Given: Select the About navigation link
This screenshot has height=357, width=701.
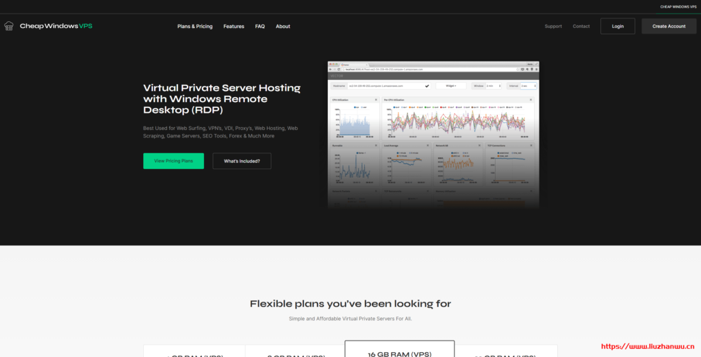Looking at the screenshot, I should (x=283, y=27).
